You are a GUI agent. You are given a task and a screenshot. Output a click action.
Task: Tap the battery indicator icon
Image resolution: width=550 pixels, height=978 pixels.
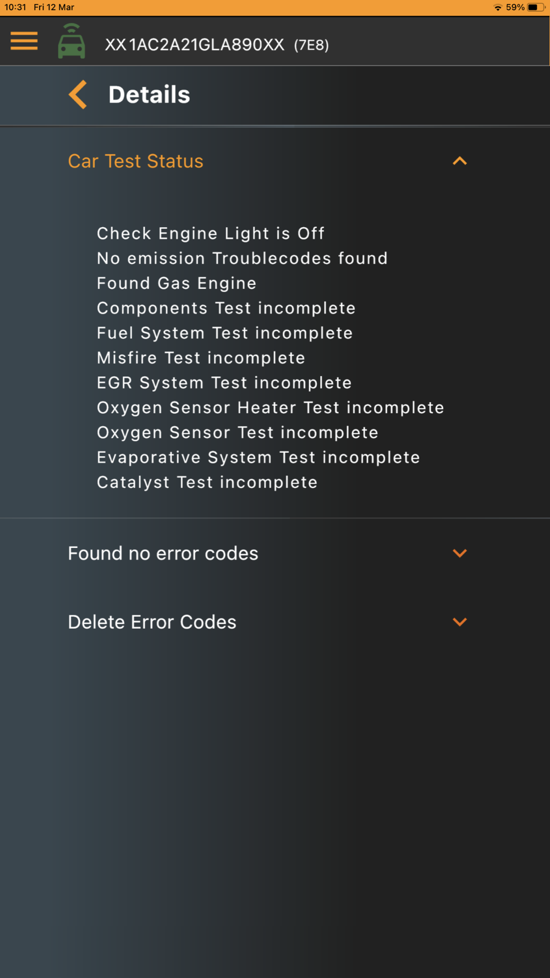(x=536, y=8)
